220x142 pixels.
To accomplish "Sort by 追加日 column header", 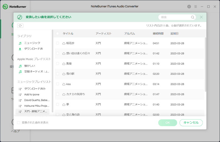I will pyautogui.click(x=174, y=34).
